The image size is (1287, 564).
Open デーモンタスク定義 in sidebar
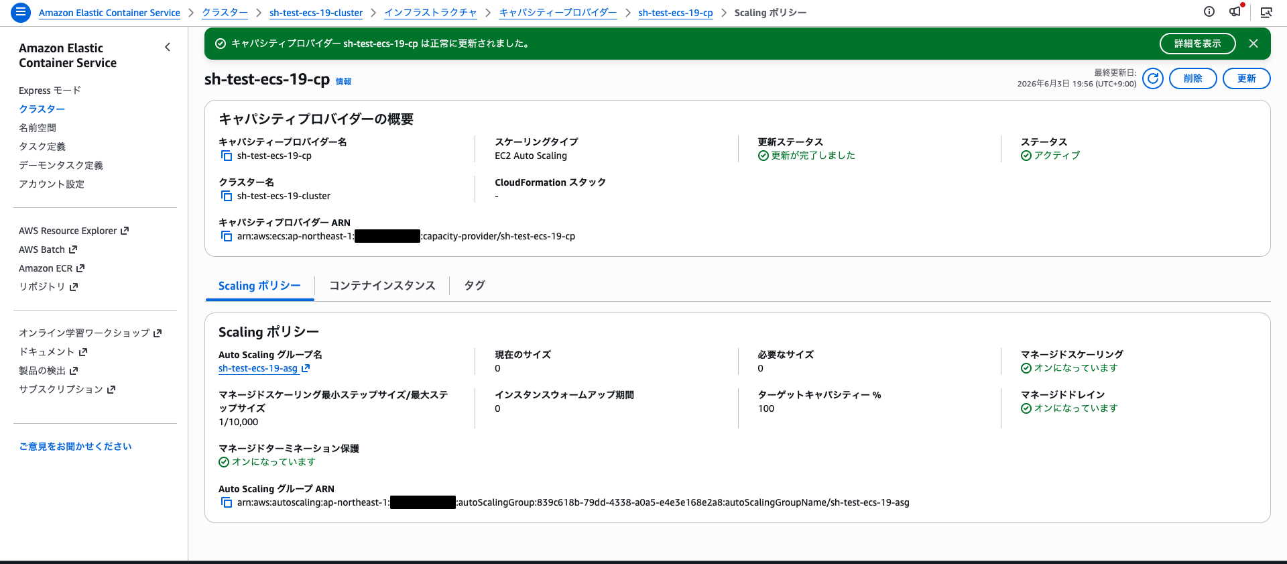point(61,166)
